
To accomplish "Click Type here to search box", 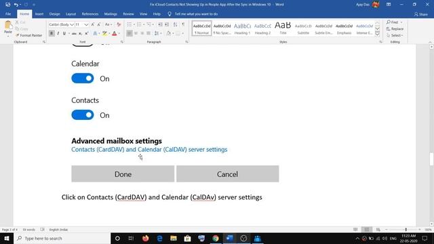I will tap(62, 238).
